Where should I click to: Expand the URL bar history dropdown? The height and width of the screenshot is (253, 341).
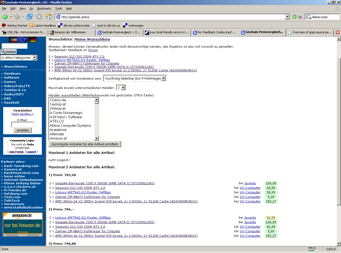287,17
